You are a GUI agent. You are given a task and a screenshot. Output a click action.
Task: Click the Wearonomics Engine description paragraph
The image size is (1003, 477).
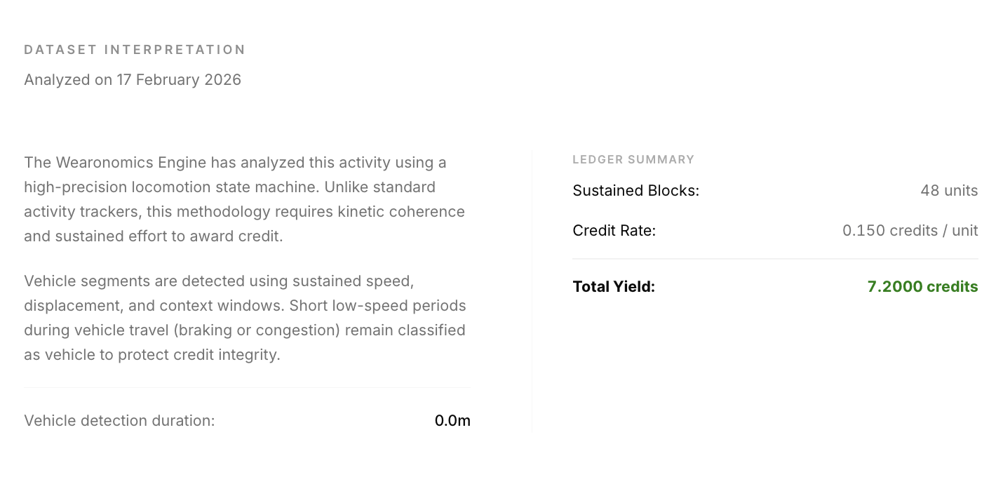click(245, 199)
